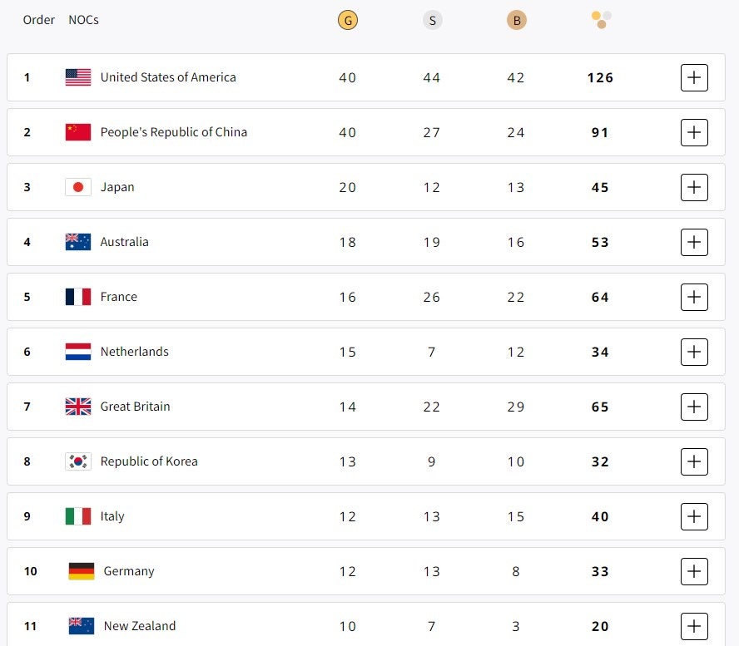This screenshot has height=646, width=739.
Task: Click the NOCs column header
Action: [x=83, y=20]
